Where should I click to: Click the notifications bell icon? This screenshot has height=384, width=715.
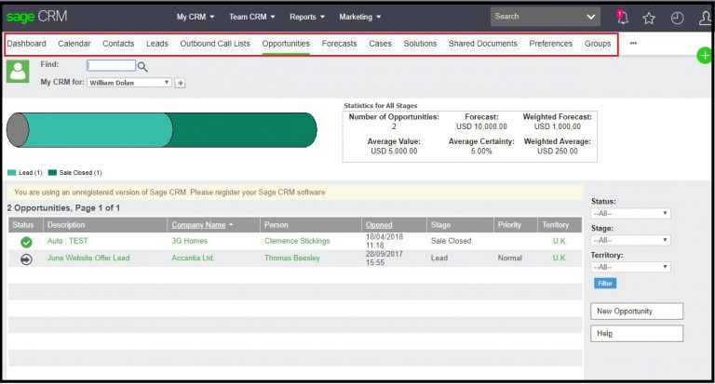coord(623,17)
